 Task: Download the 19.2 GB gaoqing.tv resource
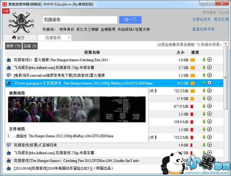[204, 83]
